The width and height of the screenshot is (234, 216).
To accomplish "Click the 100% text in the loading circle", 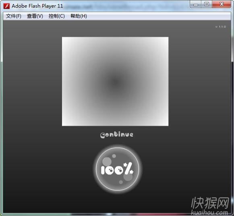I will [x=117, y=169].
